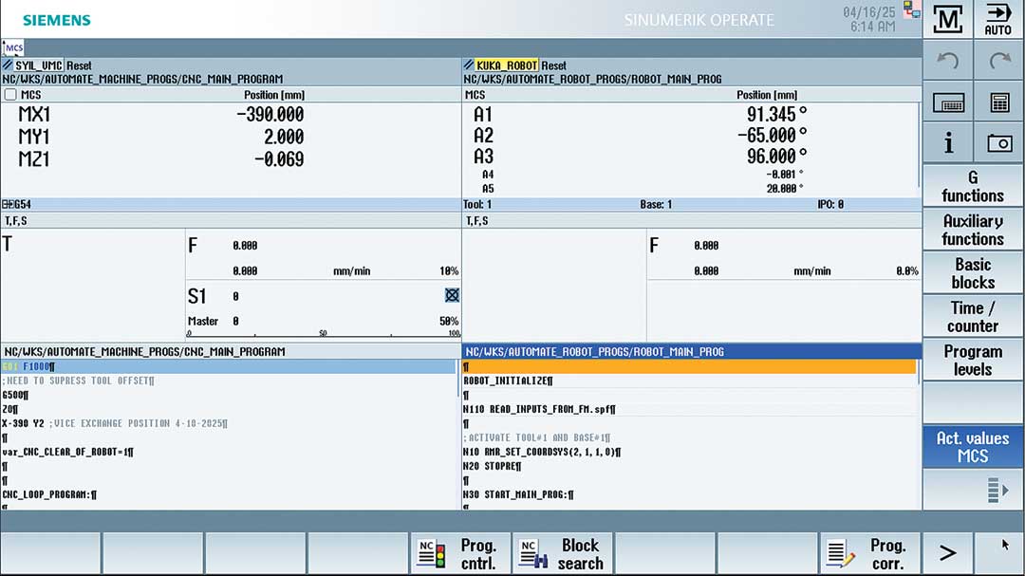Click the redo arrow icon

click(998, 62)
